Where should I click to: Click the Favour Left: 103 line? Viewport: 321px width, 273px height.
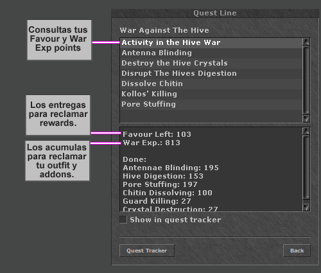tap(157, 134)
